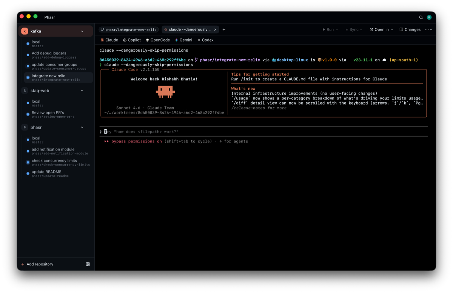Screen dimensions: 453x293
Task: Click Add repository button
Action: (x=37, y=264)
